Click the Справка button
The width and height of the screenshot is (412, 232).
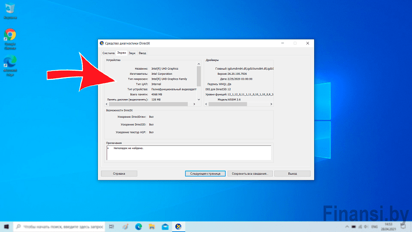[x=119, y=174]
